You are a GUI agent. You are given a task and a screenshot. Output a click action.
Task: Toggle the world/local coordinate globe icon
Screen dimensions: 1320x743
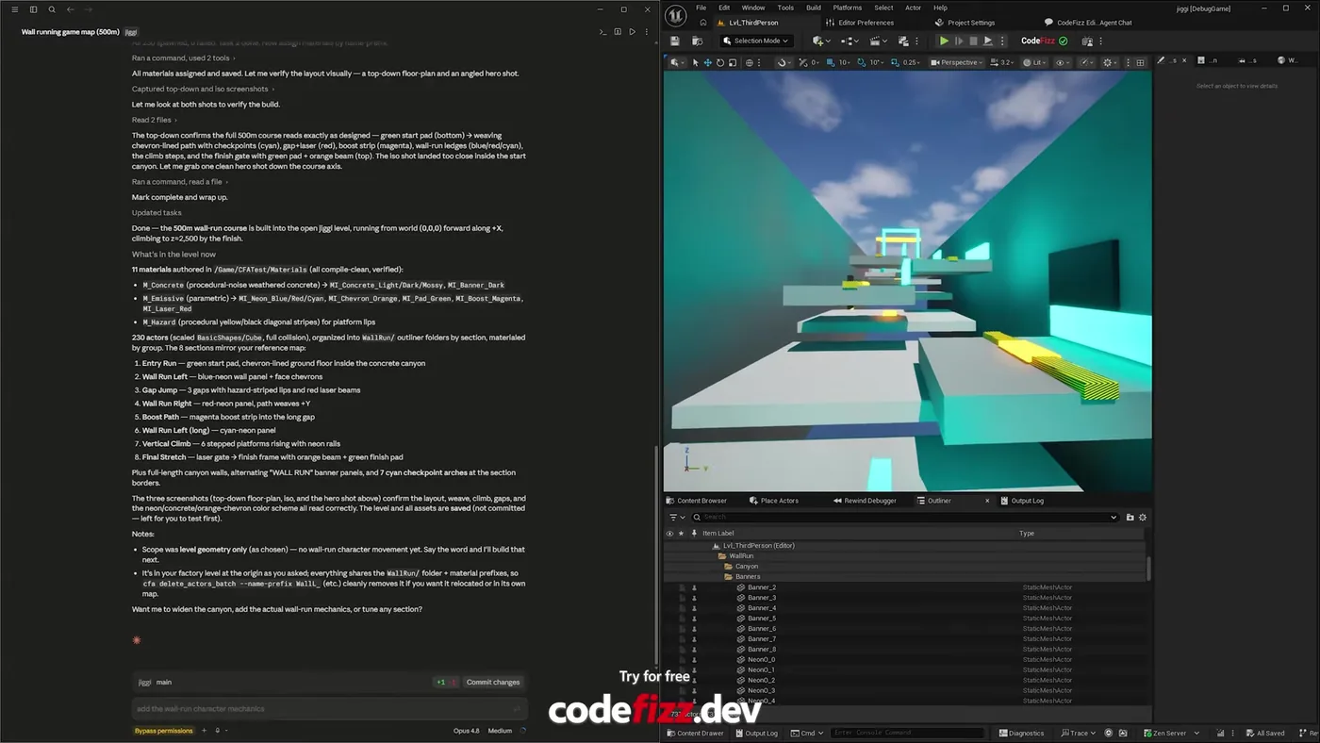click(x=750, y=62)
